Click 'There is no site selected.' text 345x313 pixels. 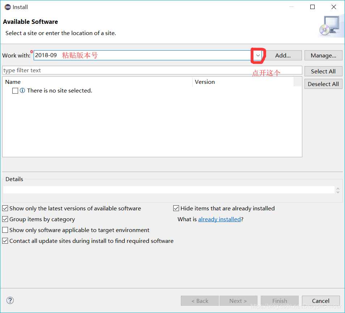click(x=60, y=91)
